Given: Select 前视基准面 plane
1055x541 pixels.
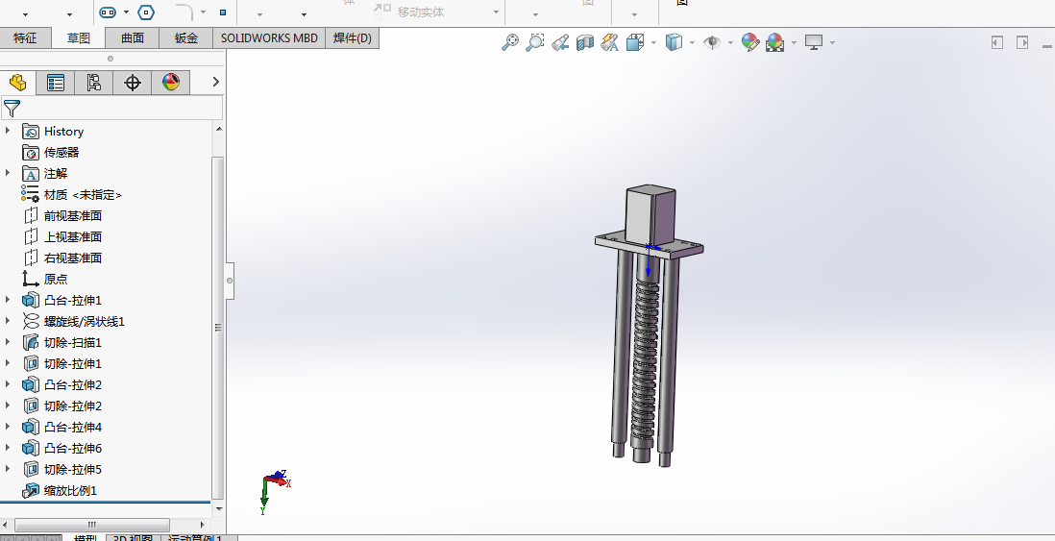Looking at the screenshot, I should coord(73,215).
